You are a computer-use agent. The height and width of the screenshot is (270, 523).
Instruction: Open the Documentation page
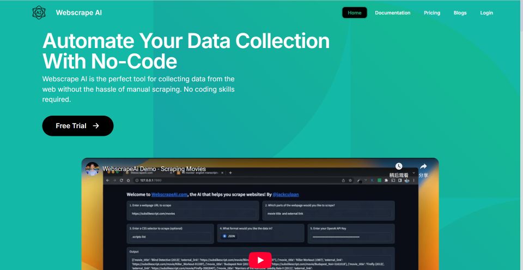click(x=393, y=13)
